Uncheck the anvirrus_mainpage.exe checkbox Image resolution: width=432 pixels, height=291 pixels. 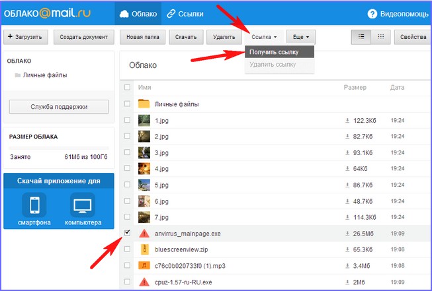pos(127,233)
